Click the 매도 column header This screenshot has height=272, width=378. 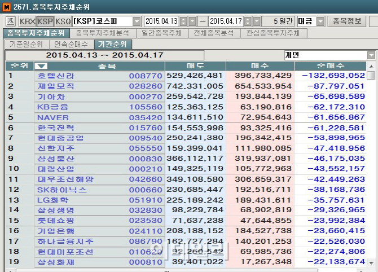point(195,66)
